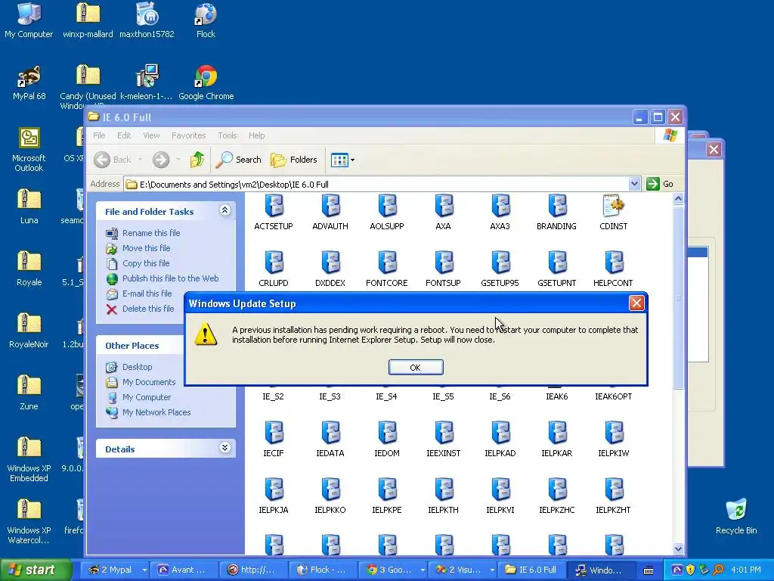This screenshot has width=774, height=581.
Task: Expand the Address bar dropdown arrow
Action: [x=634, y=185]
